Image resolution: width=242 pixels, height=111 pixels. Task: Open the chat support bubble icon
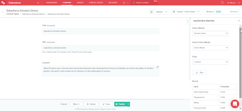tap(235, 104)
